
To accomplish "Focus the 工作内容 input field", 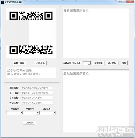I will coord(37,93).
